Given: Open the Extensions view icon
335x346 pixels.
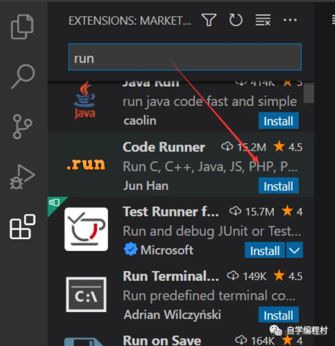Looking at the screenshot, I should point(23,226).
